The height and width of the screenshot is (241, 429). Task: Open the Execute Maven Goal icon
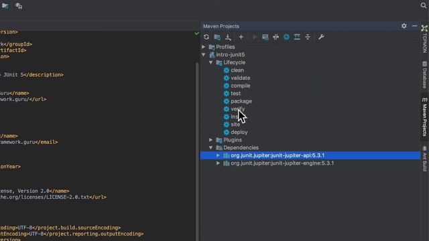pyautogui.click(x=265, y=37)
